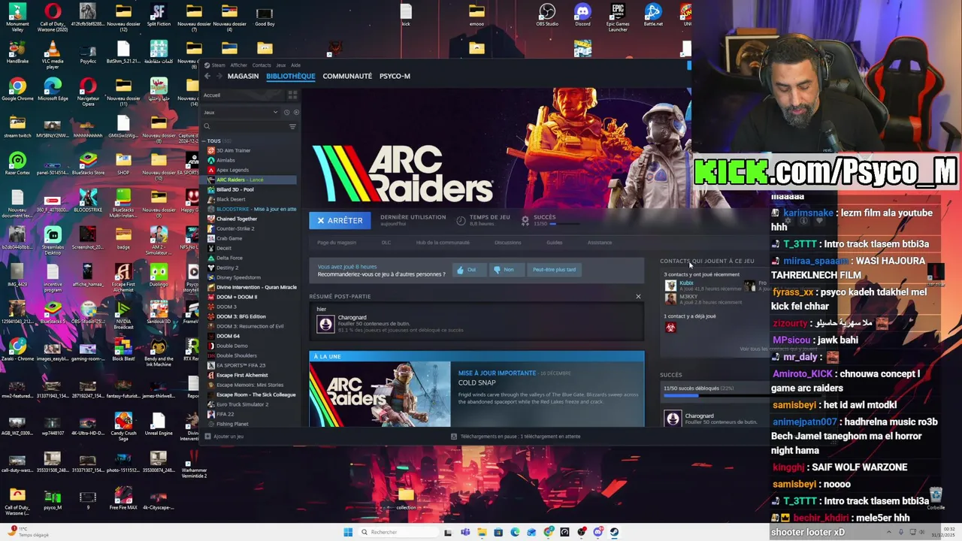The height and width of the screenshot is (541, 962).
Task: Click the magnifier icon in library search
Action: pyautogui.click(x=207, y=126)
